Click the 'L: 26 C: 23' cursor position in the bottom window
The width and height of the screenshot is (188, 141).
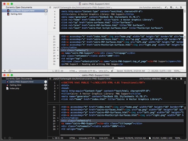coord(58,138)
